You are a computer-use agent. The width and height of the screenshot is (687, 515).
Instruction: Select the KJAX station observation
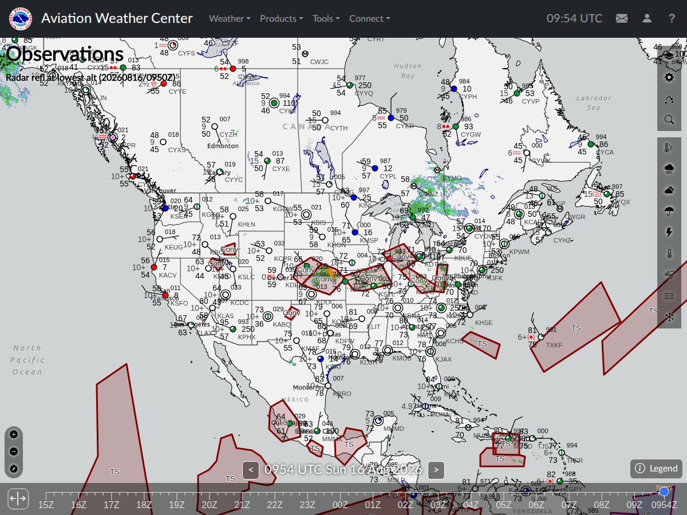(x=431, y=351)
